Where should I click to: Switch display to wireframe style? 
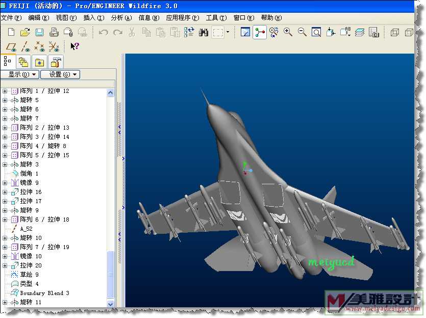click(x=394, y=33)
